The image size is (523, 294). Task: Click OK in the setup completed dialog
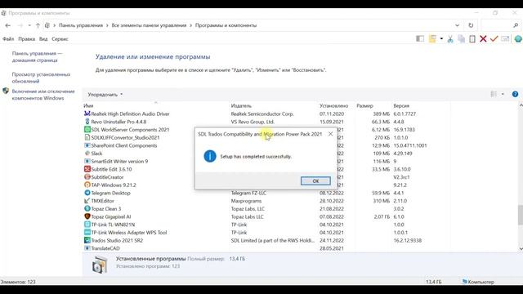(x=315, y=181)
